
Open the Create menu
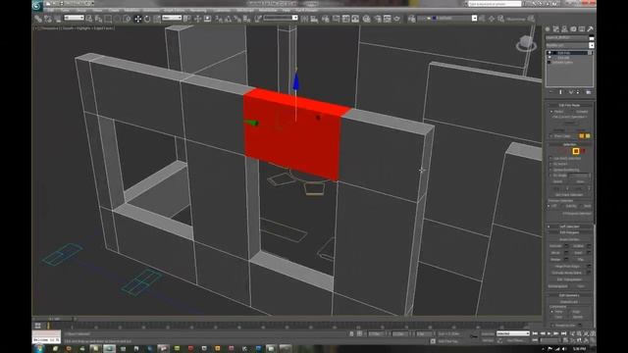114,11
